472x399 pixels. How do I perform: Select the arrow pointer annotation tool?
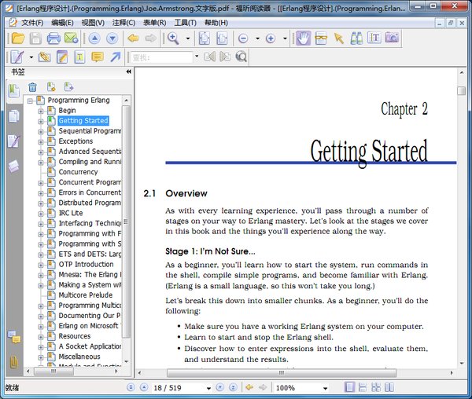(339, 38)
